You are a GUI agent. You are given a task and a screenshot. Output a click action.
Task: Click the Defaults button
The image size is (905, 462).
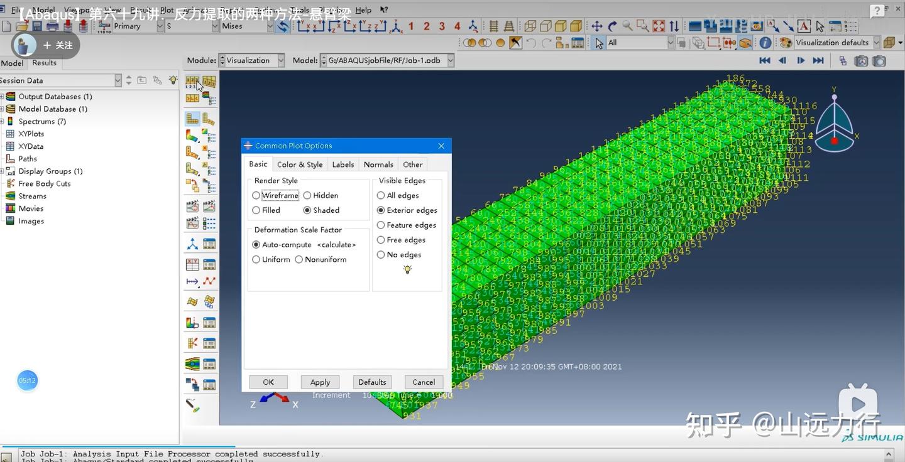(x=372, y=382)
